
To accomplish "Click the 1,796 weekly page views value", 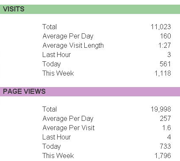I will click(163, 156).
